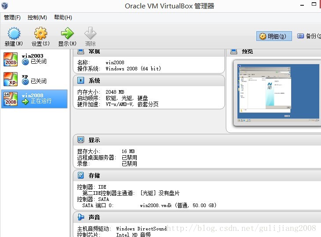Select the 64-bit 2008 OS icon

click(11, 99)
